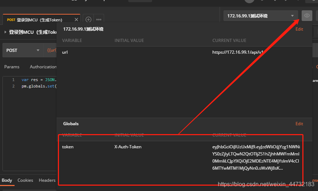Viewport: 318px width, 191px height.
Task: Switch to the Authorization tab
Action: (43, 67)
